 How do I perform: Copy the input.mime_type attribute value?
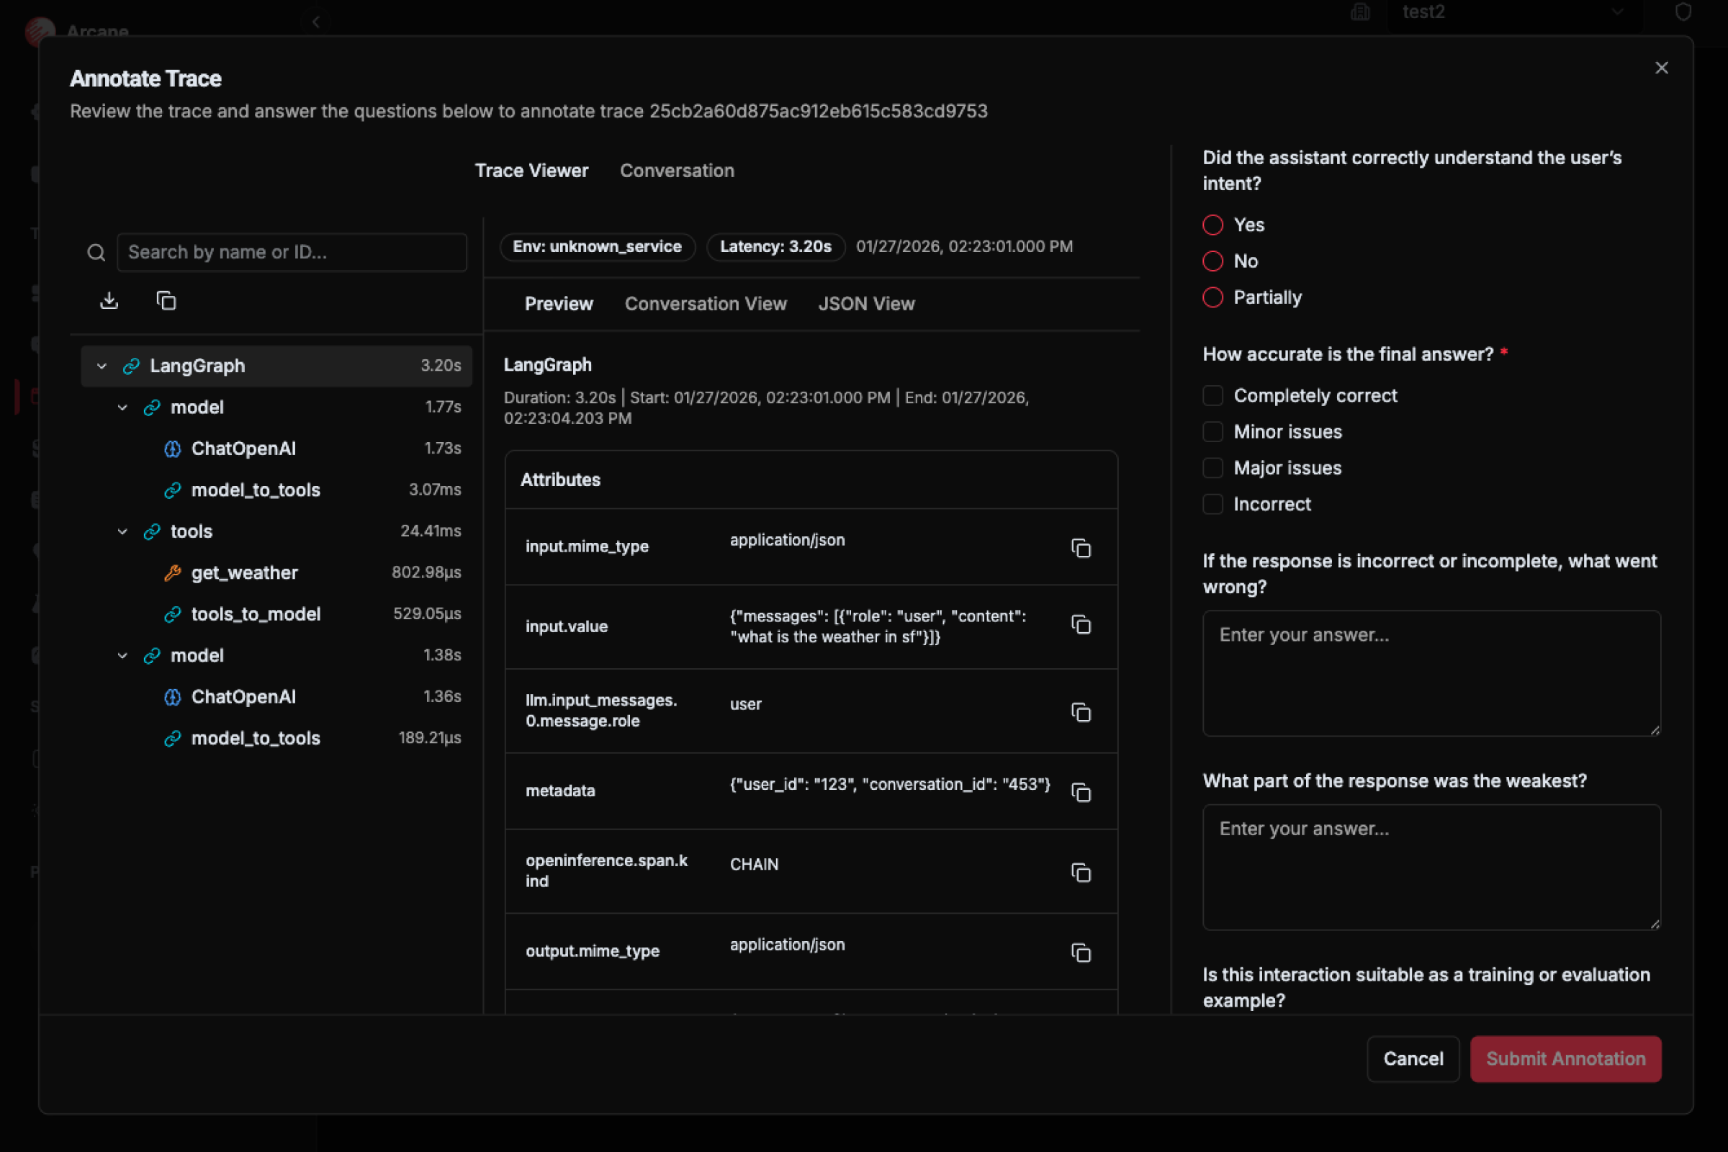click(x=1081, y=548)
